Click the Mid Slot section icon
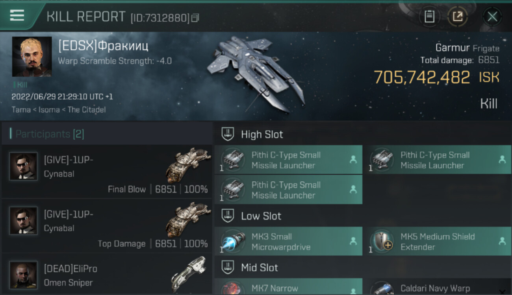 tap(228, 268)
